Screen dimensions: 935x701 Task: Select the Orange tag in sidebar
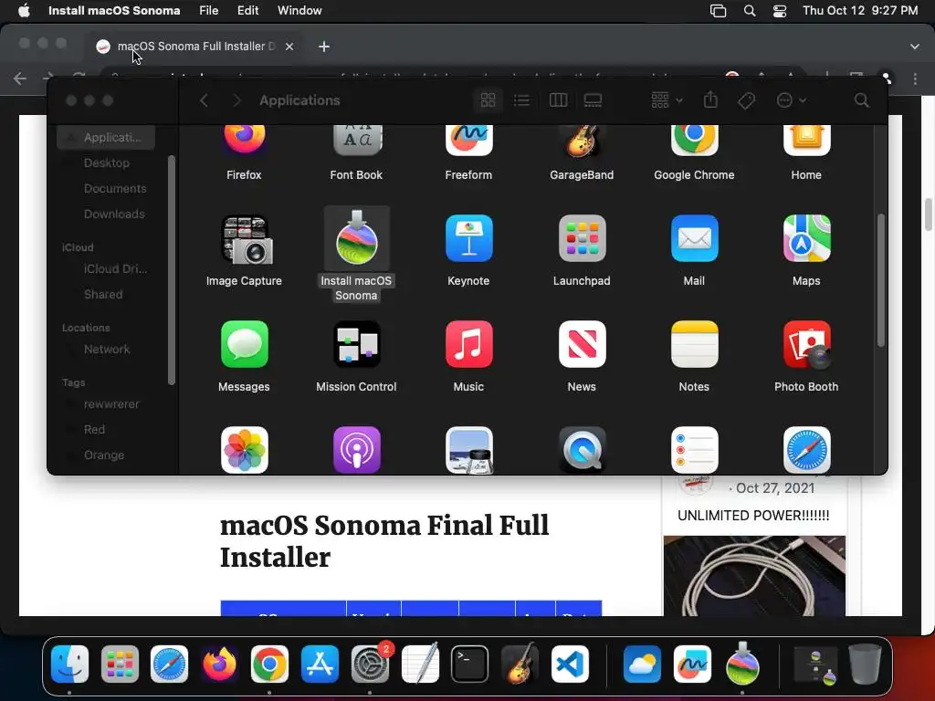(104, 455)
